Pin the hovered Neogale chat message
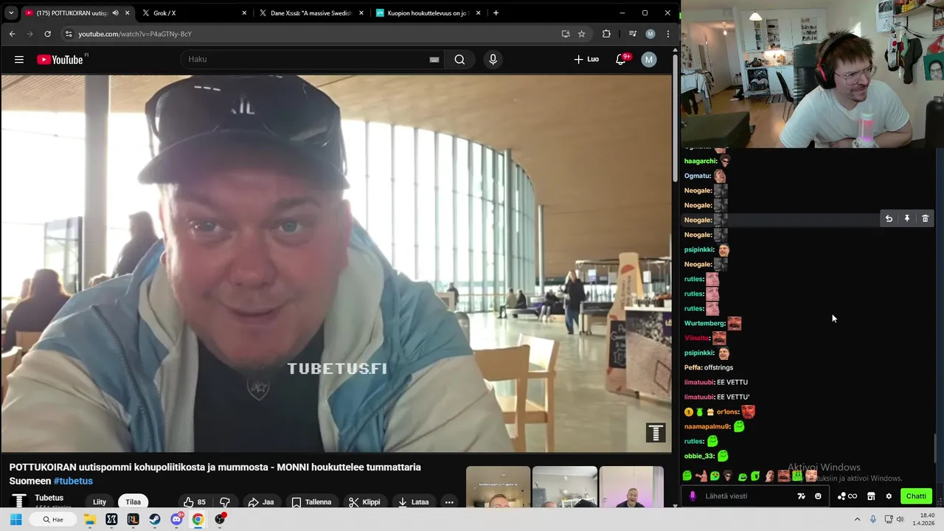This screenshot has width=944, height=531. 907,219
